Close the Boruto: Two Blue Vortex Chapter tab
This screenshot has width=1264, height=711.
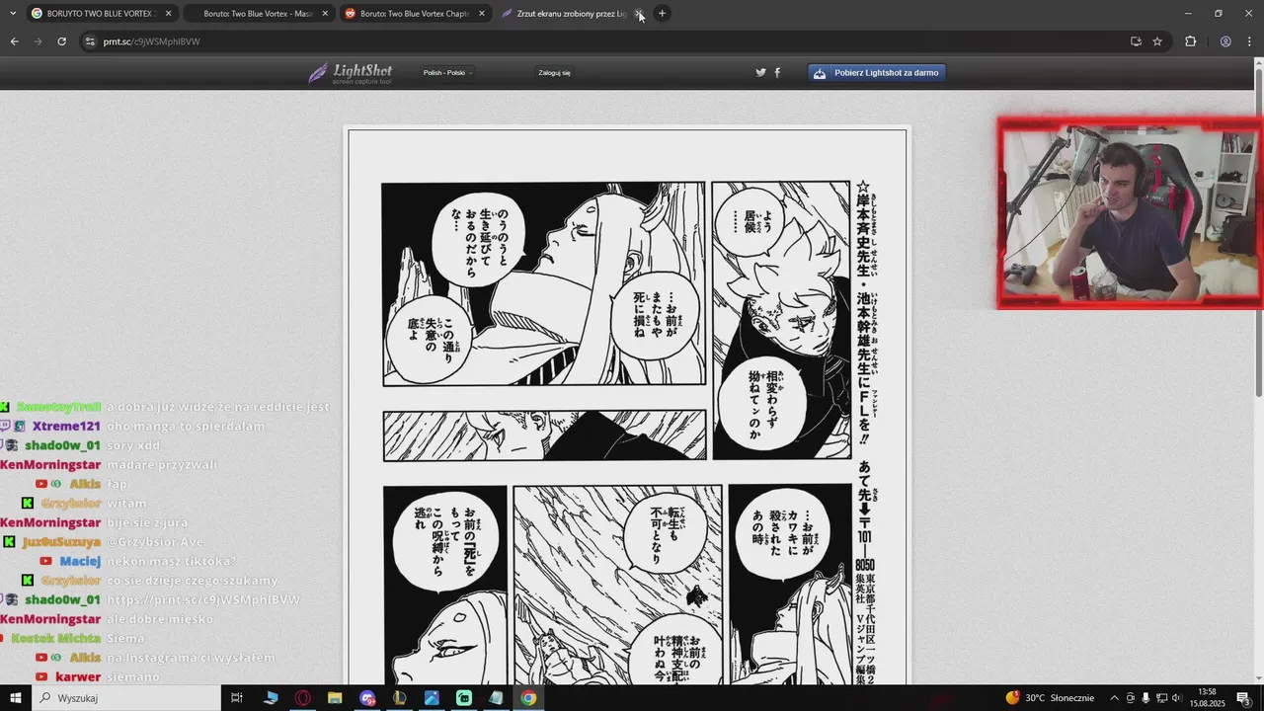[482, 14]
